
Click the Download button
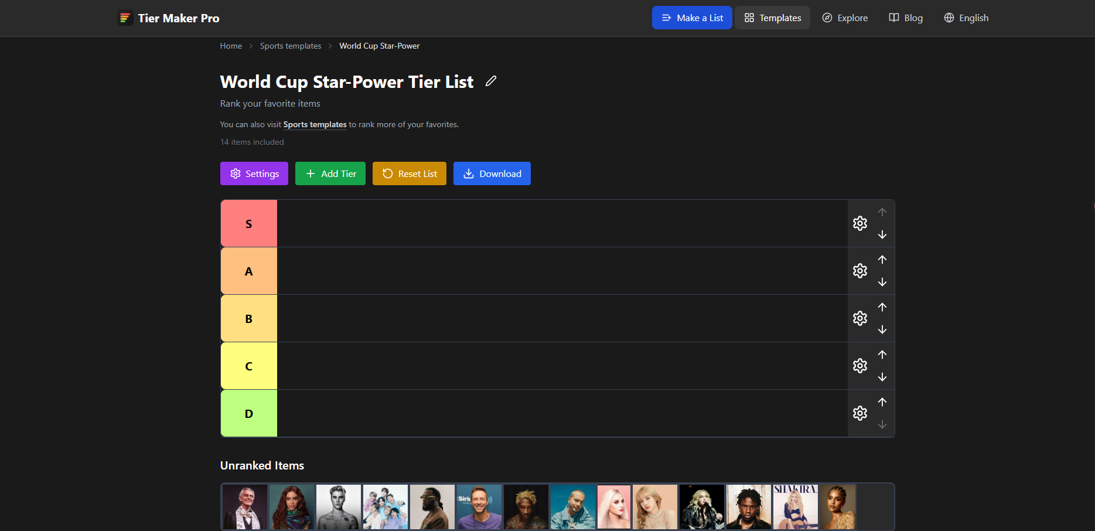click(x=492, y=173)
